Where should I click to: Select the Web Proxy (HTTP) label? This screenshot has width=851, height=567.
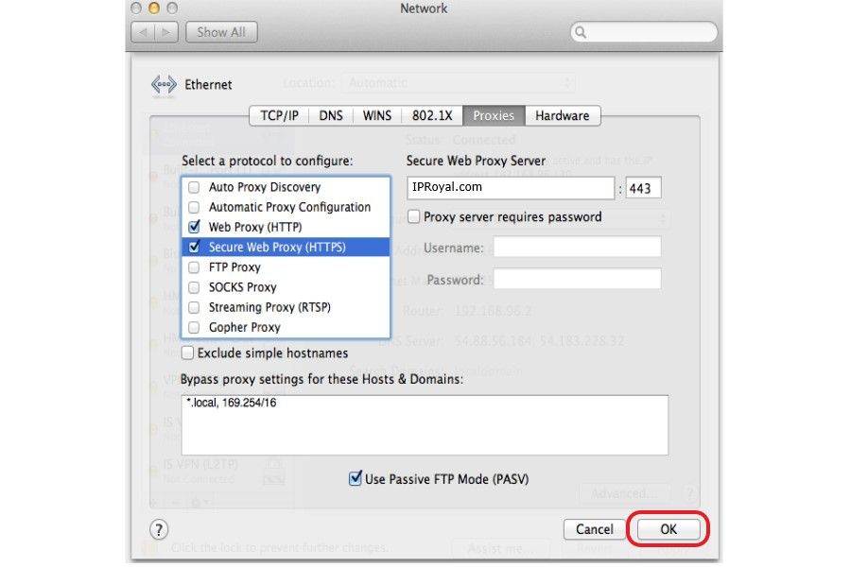(255, 227)
